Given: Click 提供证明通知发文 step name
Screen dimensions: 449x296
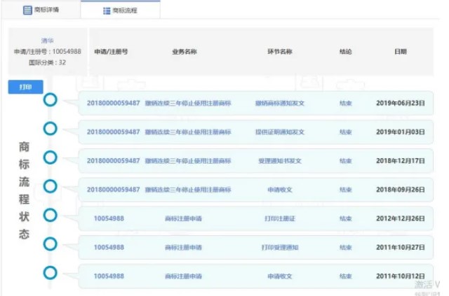Looking at the screenshot, I should click(x=280, y=132).
